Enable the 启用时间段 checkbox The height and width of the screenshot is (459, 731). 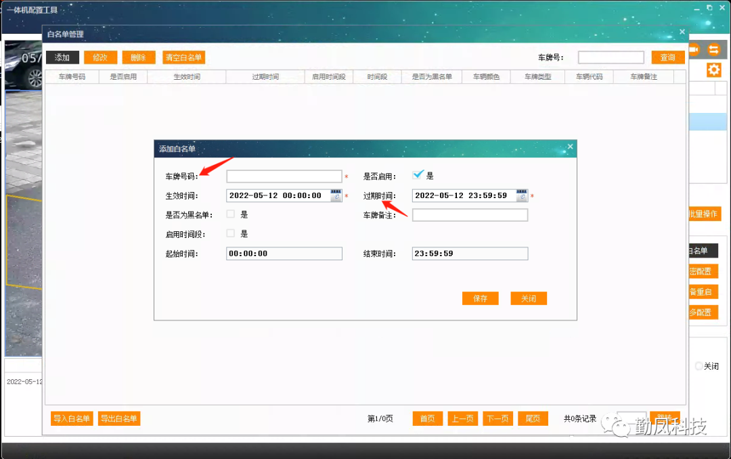point(229,233)
